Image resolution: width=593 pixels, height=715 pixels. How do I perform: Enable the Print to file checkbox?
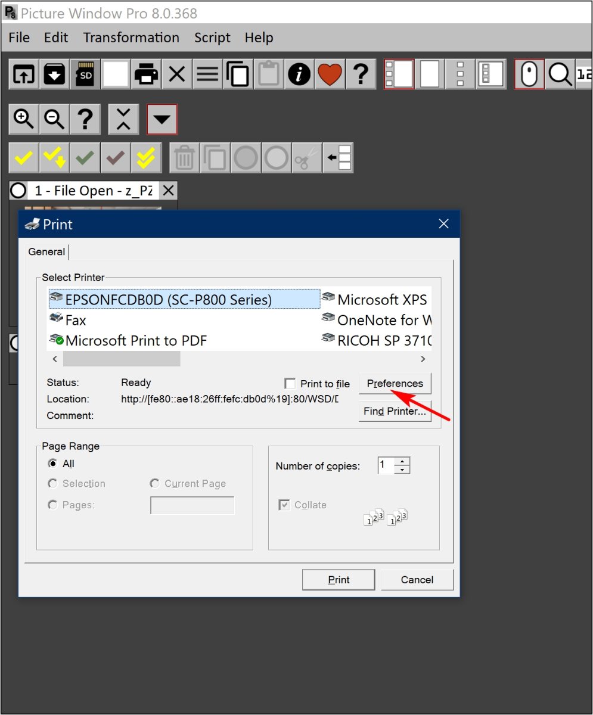click(290, 384)
